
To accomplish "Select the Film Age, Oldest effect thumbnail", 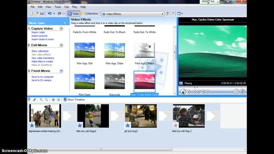I will click(145, 50).
